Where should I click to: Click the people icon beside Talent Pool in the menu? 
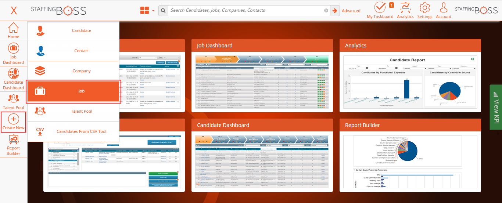[x=40, y=111]
